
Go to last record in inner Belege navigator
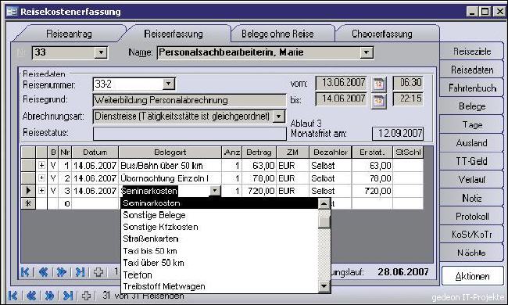click(80, 272)
